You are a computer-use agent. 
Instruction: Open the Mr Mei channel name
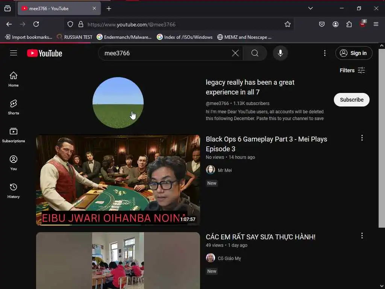coord(225,170)
